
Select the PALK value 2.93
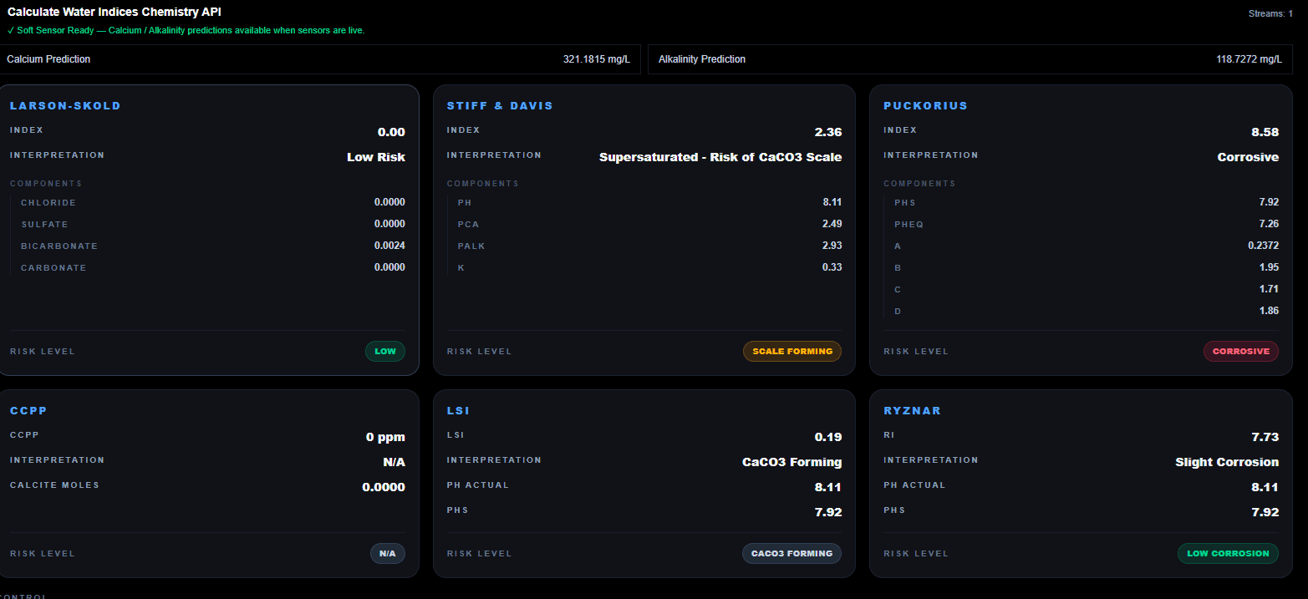tap(832, 246)
